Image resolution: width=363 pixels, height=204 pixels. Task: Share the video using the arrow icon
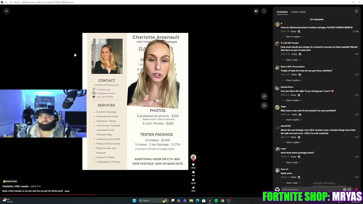pos(193,188)
